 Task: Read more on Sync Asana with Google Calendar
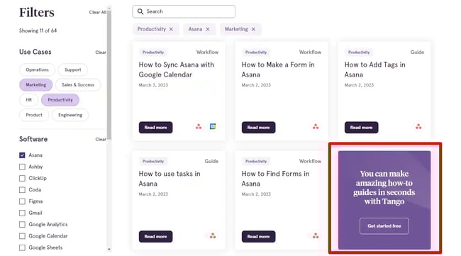click(x=155, y=128)
